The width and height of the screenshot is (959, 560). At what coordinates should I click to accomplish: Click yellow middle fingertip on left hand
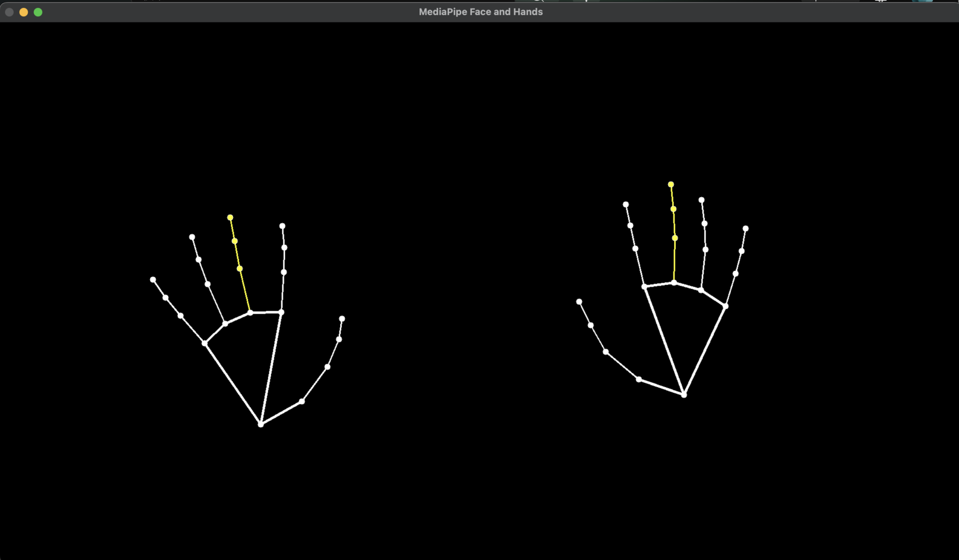[230, 218]
